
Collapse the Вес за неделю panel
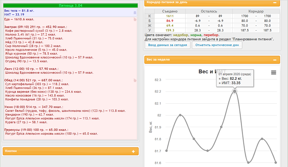point(275,60)
